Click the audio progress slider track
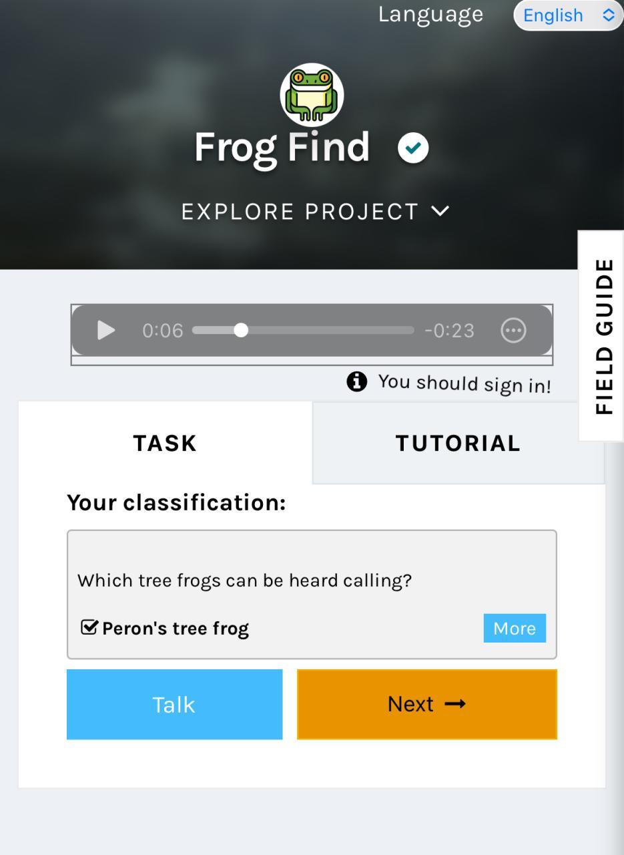Screen dimensions: 624x855 click(303, 330)
